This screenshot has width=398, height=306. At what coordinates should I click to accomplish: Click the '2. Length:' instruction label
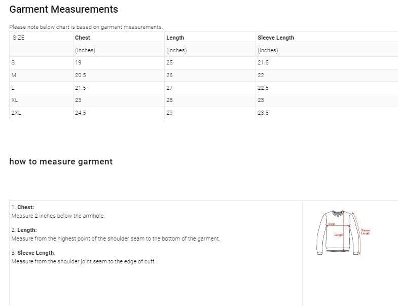coord(24,230)
